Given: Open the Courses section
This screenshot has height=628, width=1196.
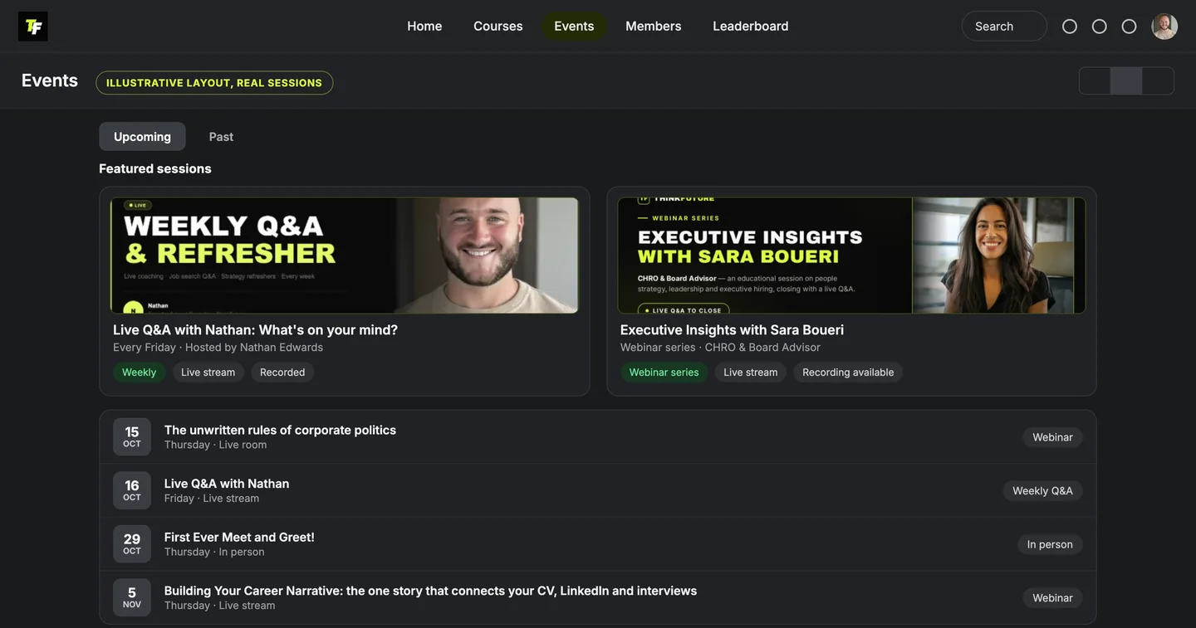Looking at the screenshot, I should tap(498, 26).
